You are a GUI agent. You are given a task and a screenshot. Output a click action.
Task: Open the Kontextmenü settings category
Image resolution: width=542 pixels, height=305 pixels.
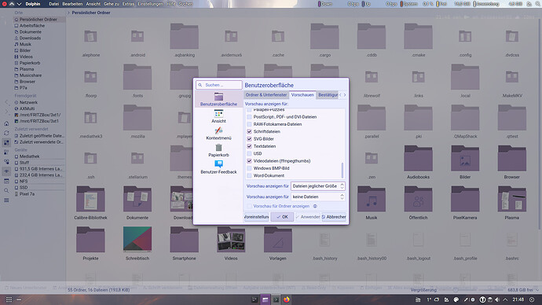(x=218, y=133)
